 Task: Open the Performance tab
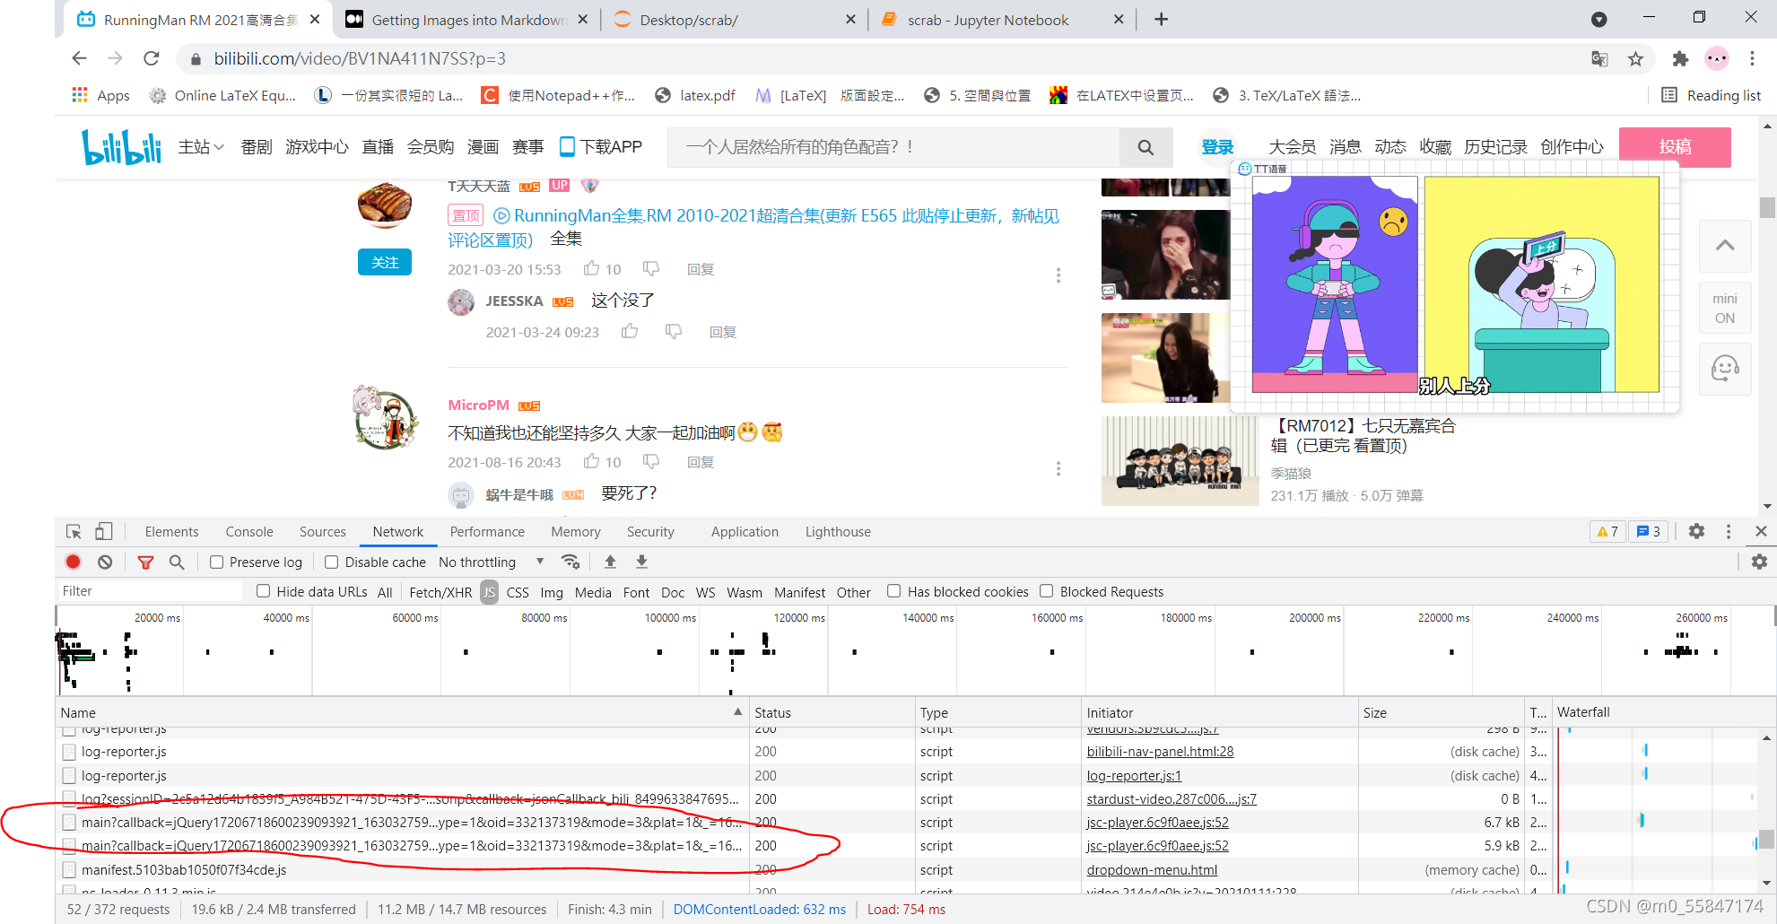pyautogui.click(x=487, y=531)
